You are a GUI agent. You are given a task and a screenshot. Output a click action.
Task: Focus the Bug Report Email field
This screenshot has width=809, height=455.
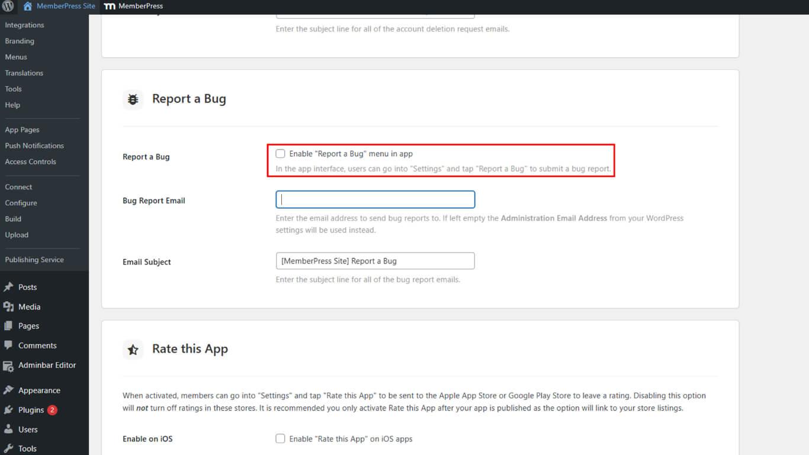click(x=375, y=199)
